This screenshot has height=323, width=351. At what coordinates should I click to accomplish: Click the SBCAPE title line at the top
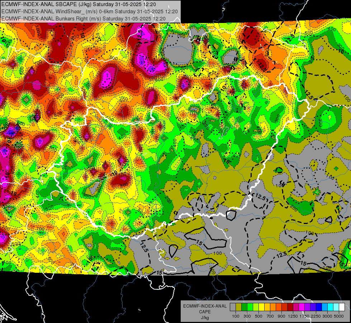(79, 4)
